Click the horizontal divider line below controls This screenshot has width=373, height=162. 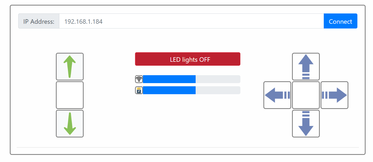188,147
